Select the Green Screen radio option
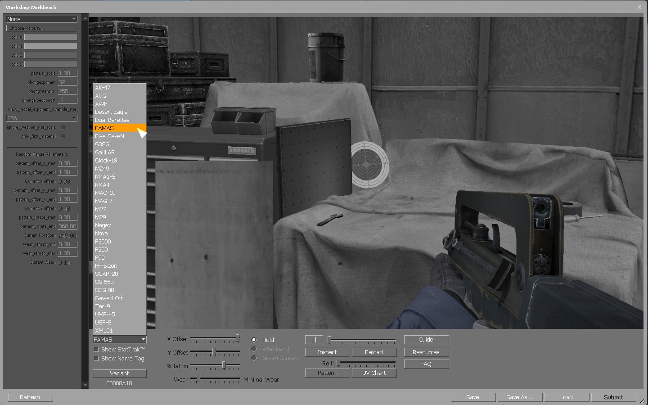 (254, 358)
